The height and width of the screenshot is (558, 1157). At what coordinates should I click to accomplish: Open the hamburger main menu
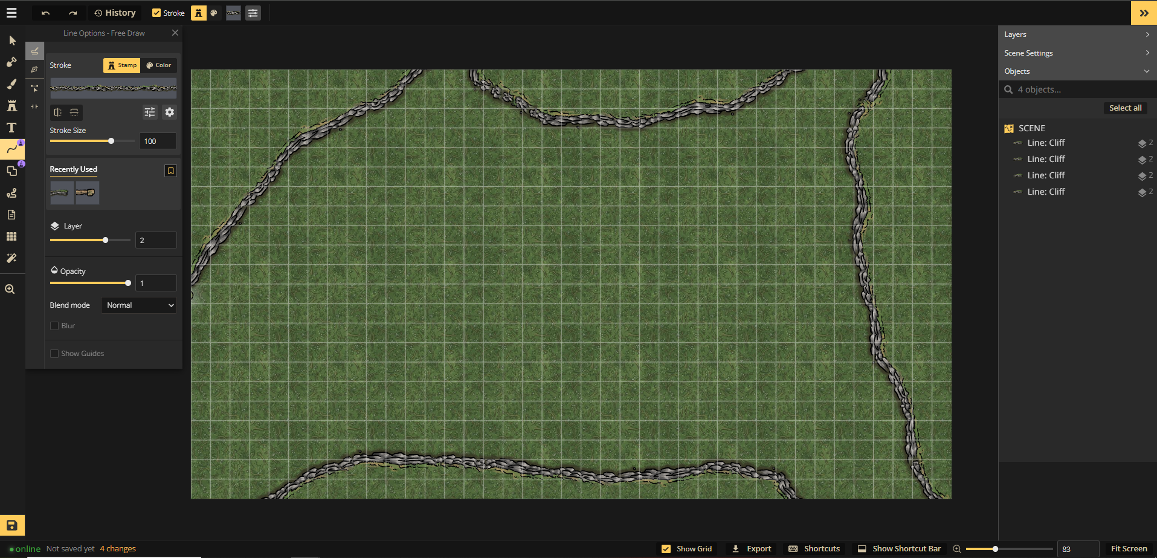pos(11,13)
